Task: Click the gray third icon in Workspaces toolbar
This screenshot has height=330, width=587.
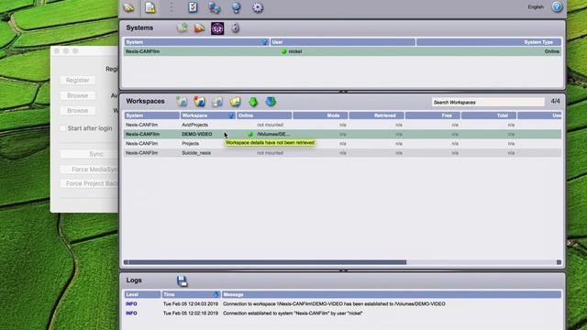Action: tap(217, 102)
